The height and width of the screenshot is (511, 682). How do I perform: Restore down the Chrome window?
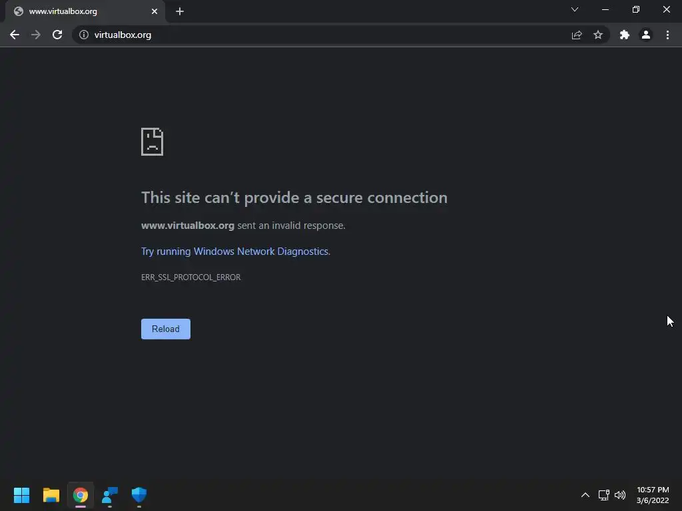[x=636, y=9]
